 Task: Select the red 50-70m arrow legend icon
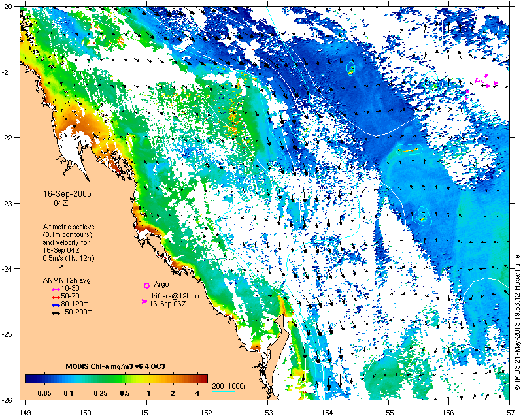point(56,297)
